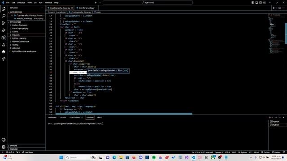Open the Explorer view in activity bar
The width and height of the screenshot is (287, 161).
click(4, 8)
